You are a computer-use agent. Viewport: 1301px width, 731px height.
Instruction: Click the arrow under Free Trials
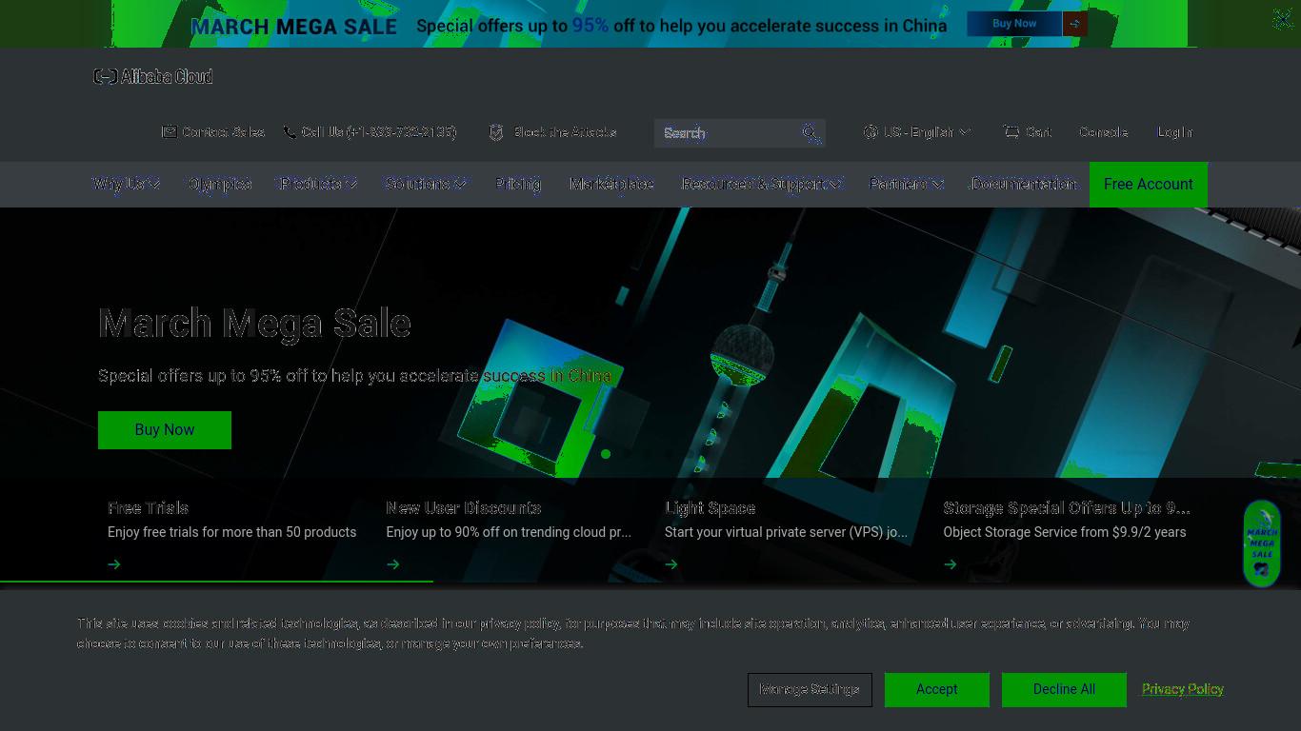114,564
